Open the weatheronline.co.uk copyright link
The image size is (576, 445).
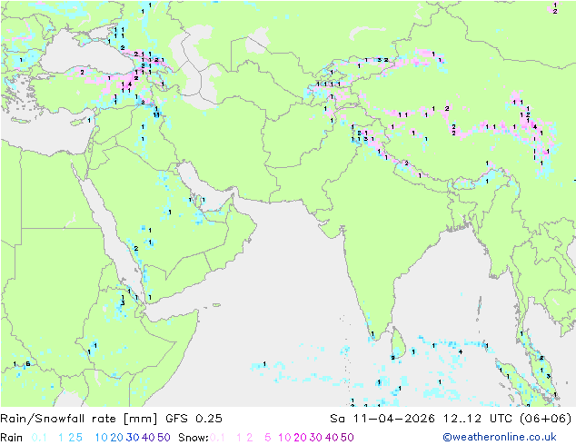click(x=500, y=438)
